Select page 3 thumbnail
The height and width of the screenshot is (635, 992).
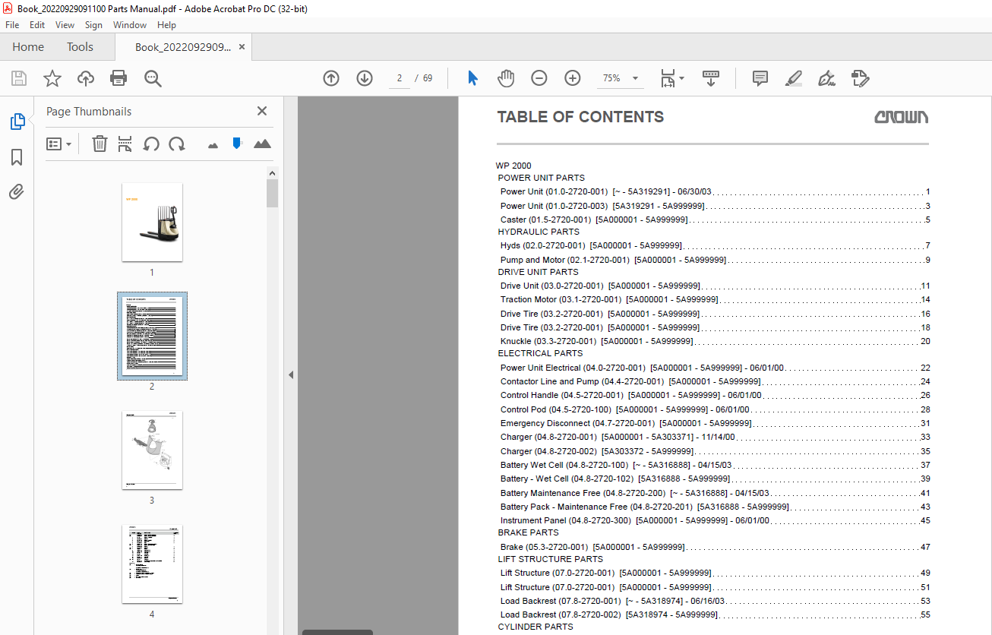[152, 450]
